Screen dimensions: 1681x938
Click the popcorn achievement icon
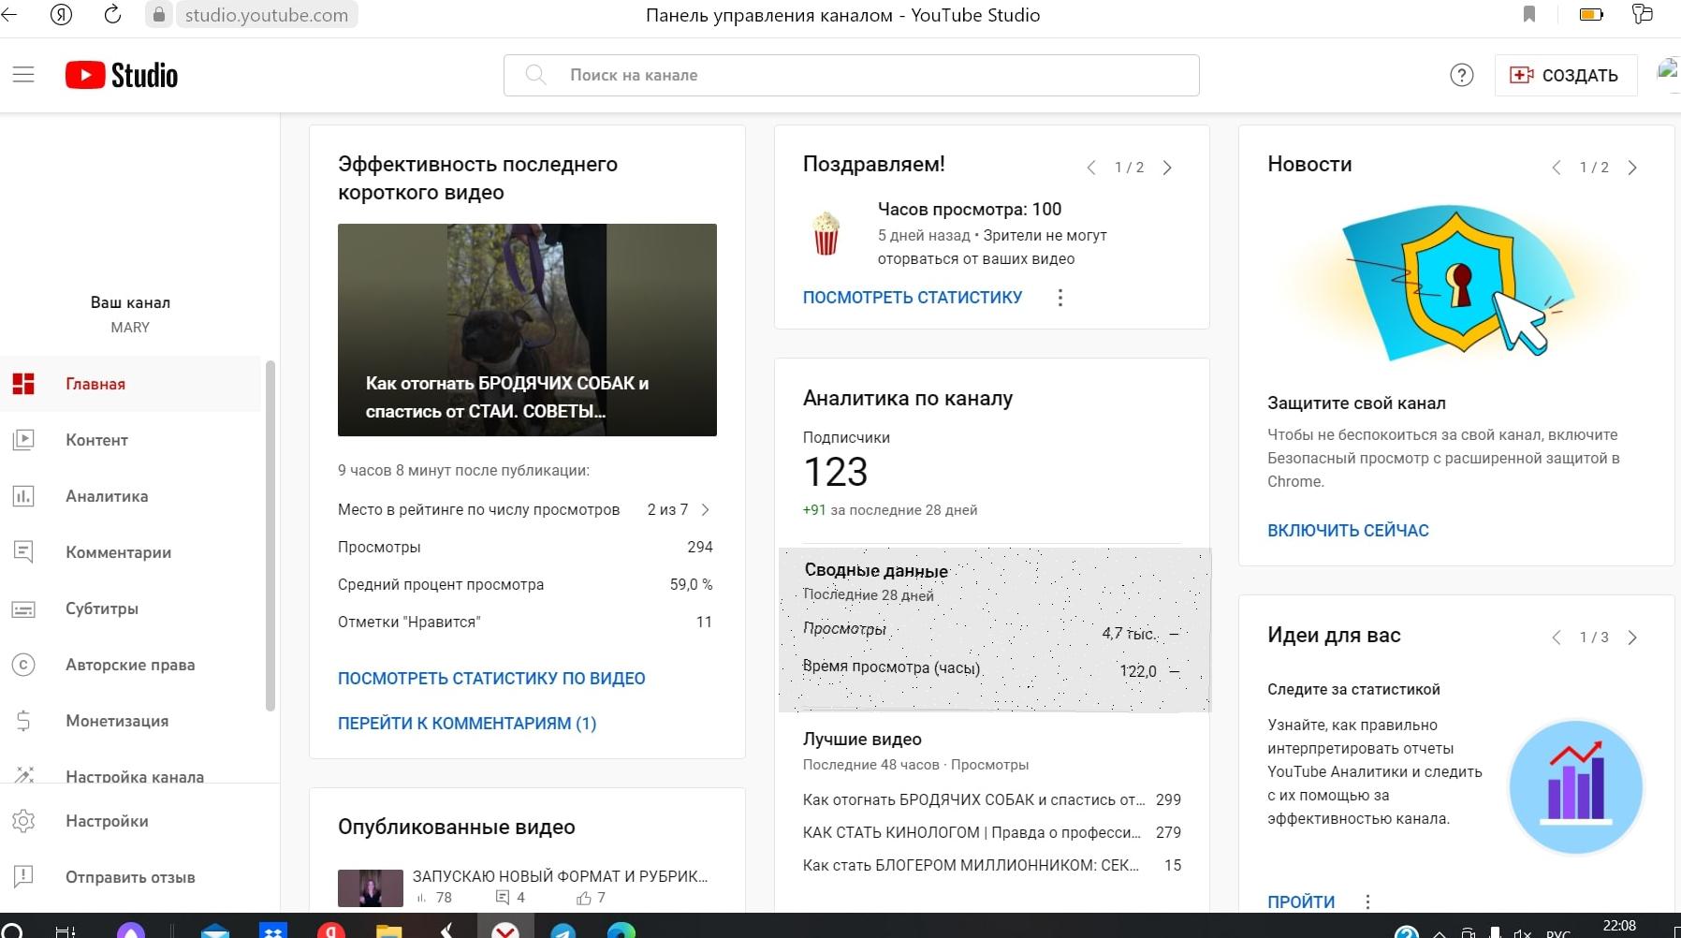coord(826,234)
